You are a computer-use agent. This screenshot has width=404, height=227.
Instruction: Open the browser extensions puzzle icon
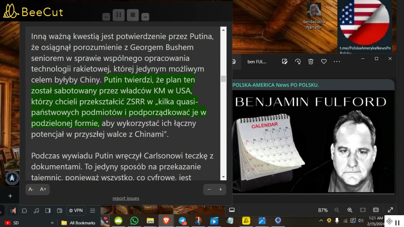pyautogui.click(x=24, y=211)
